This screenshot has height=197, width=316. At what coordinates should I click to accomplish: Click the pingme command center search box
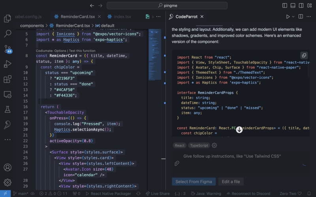(167, 6)
